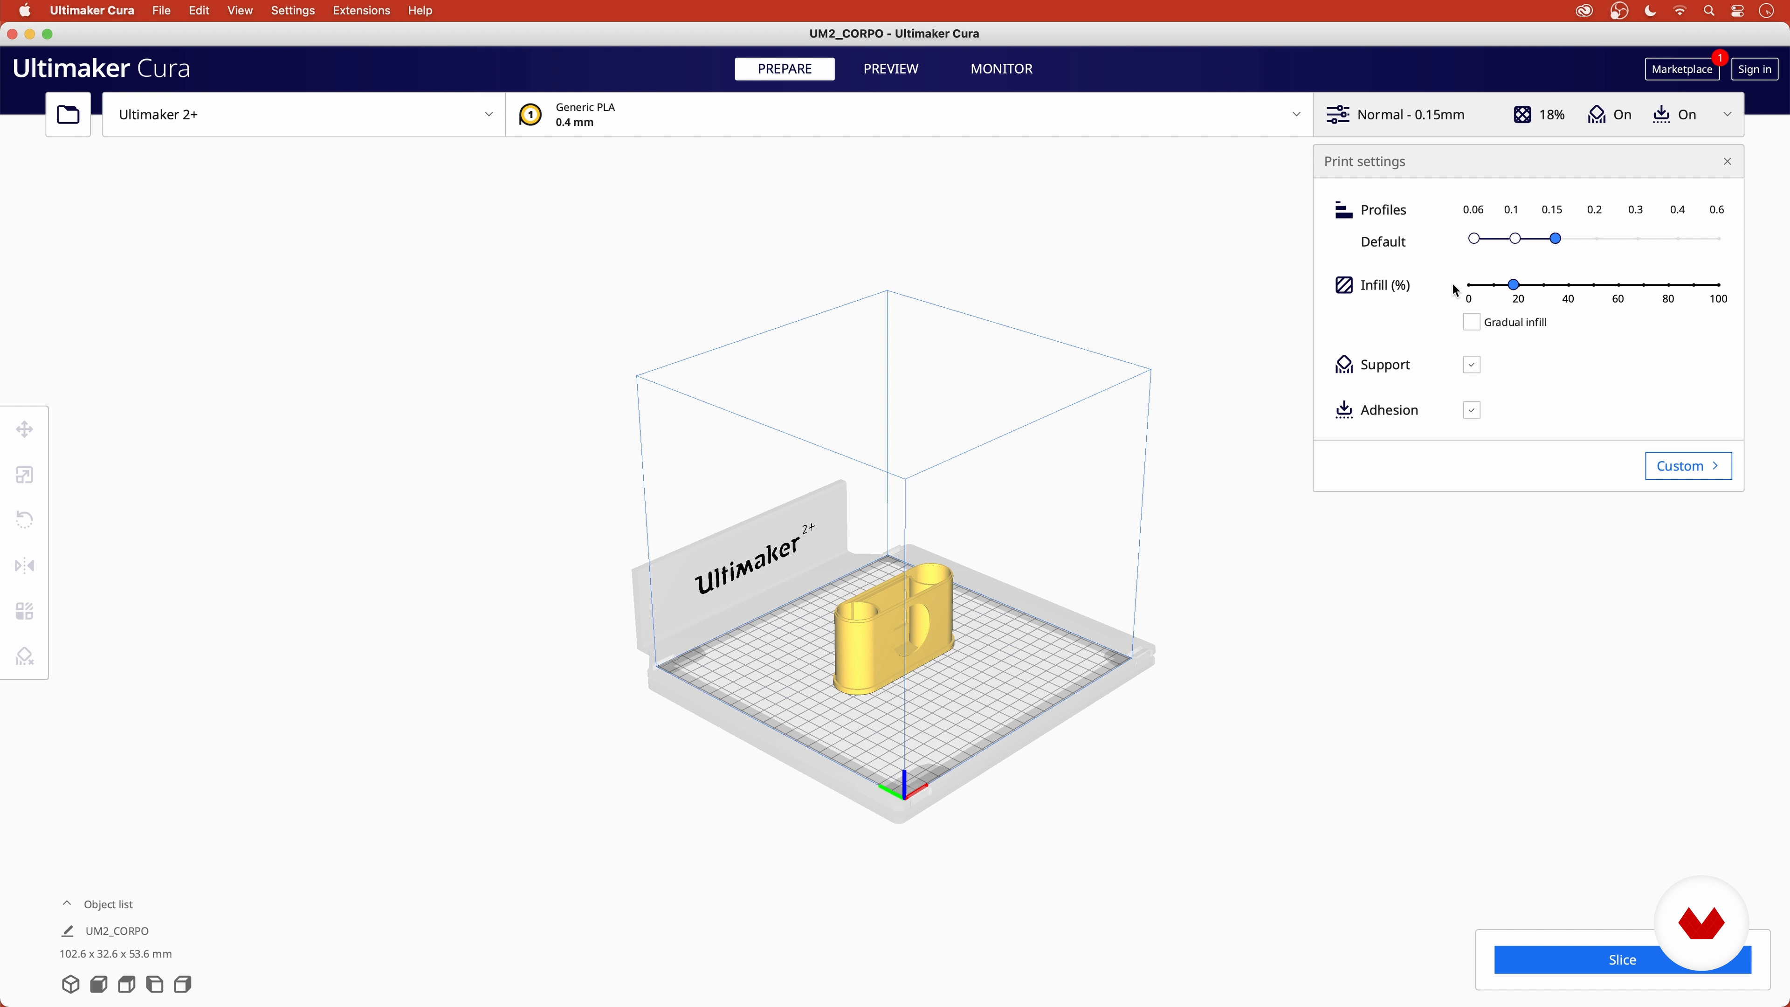Screen dimensions: 1790x1007
Task: Open the Apple menu
Action: point(25,10)
